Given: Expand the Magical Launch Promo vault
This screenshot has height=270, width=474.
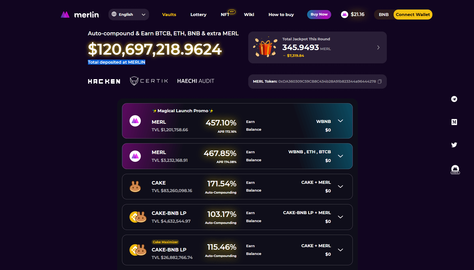Looking at the screenshot, I should point(340,121).
